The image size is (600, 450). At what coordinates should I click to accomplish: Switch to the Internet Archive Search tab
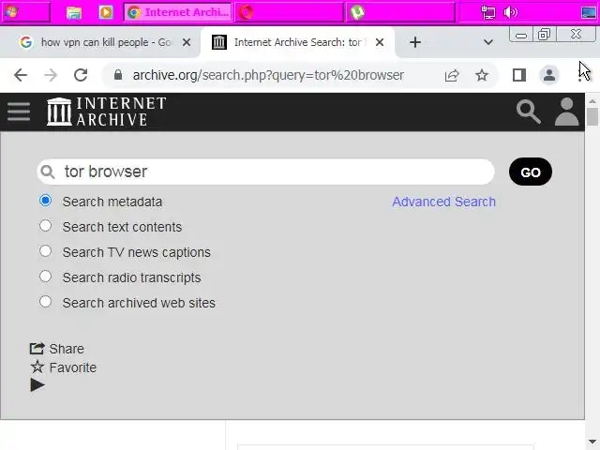tap(298, 42)
